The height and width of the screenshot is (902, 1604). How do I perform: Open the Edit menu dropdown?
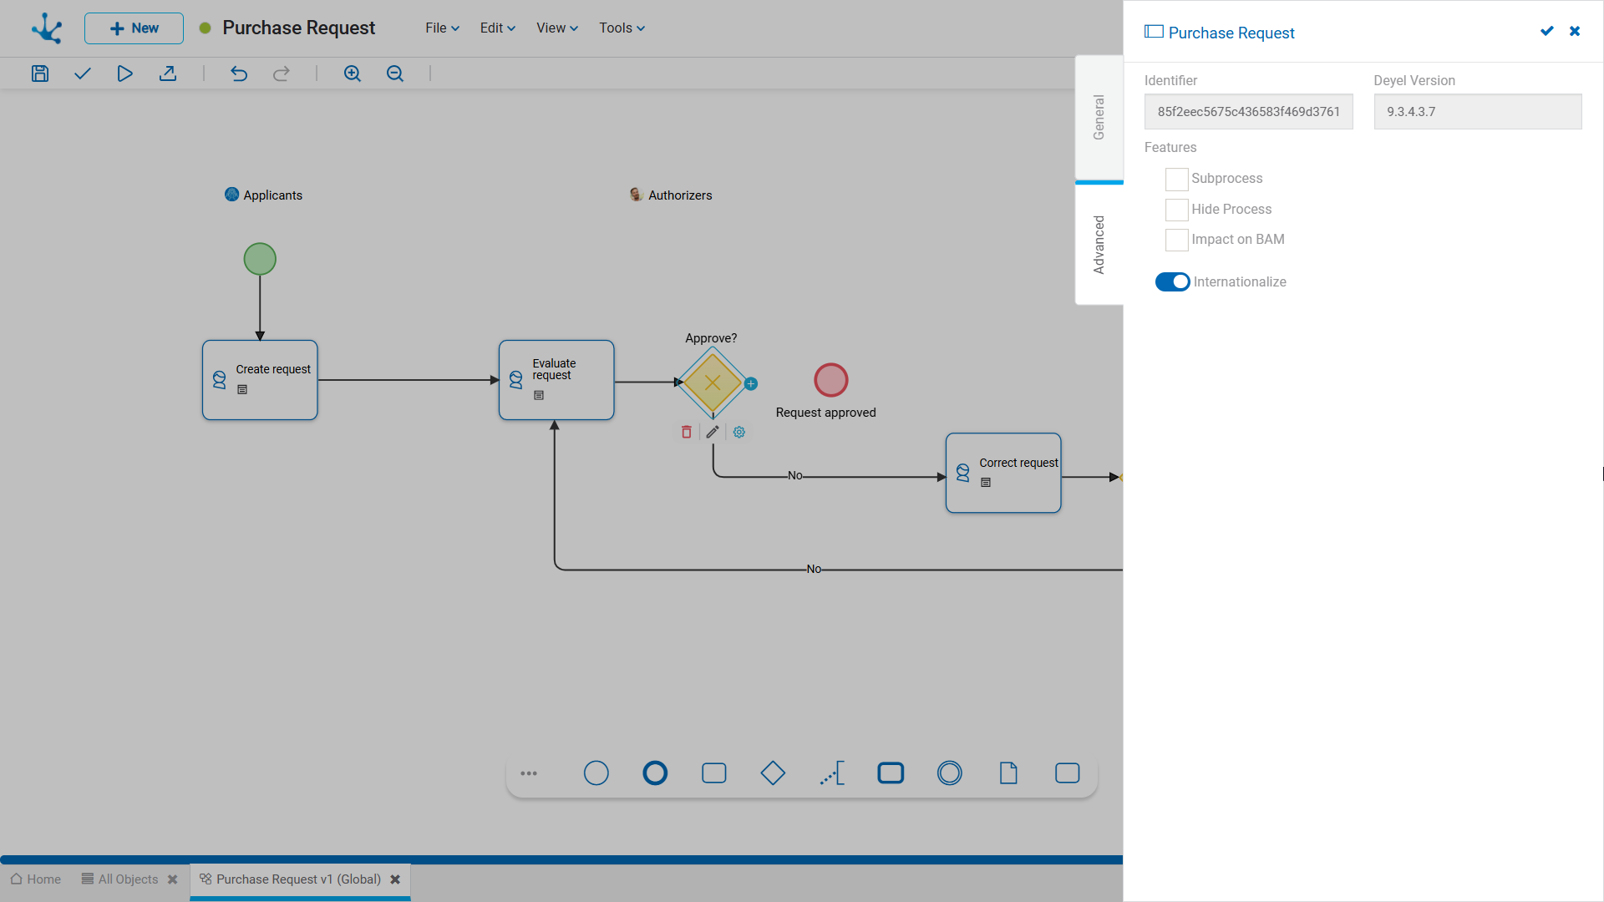[498, 28]
